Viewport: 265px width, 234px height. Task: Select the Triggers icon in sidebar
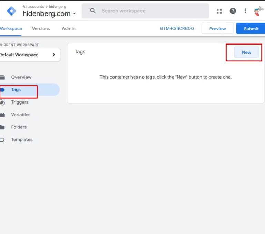click(2, 102)
